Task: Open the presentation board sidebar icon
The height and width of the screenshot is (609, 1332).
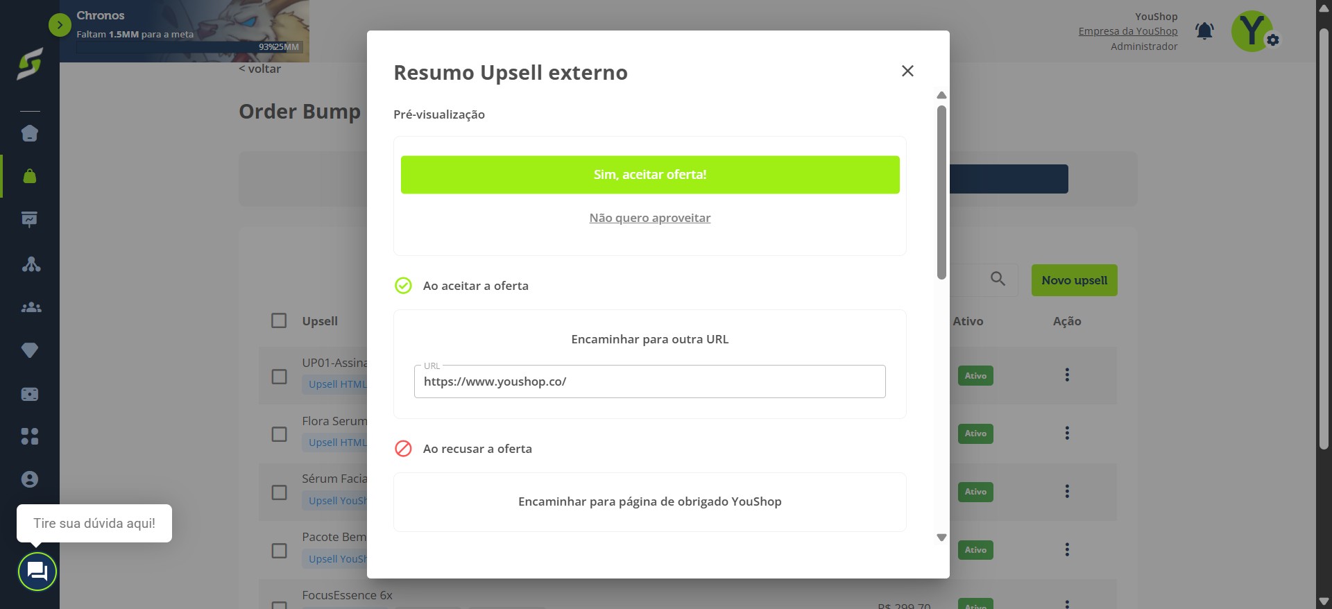Action: (30, 220)
